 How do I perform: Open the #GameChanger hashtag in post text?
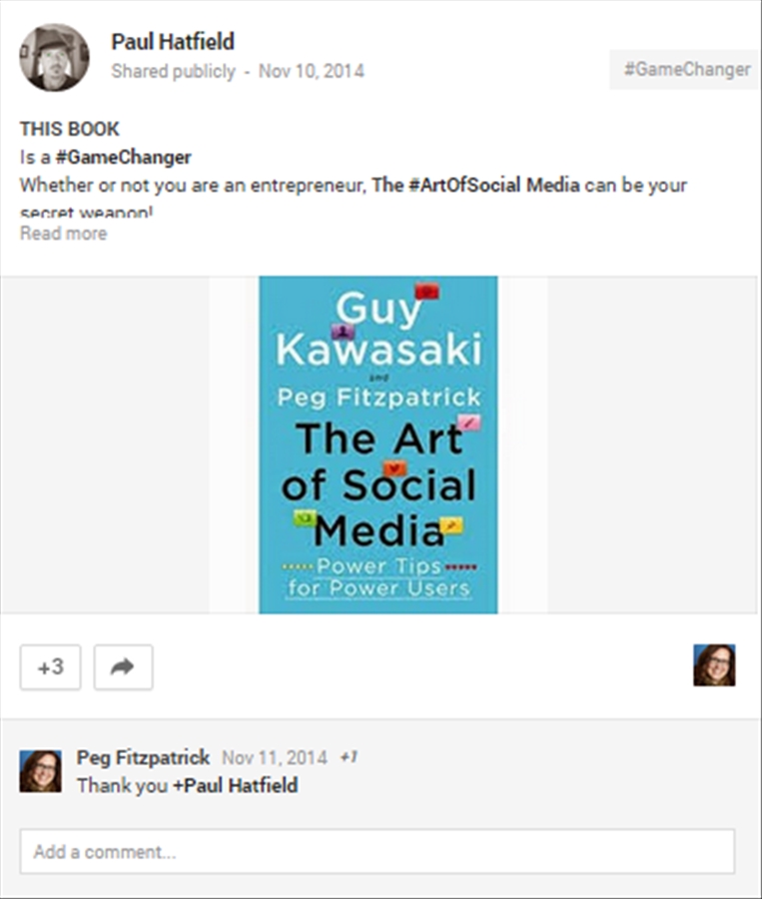(123, 157)
